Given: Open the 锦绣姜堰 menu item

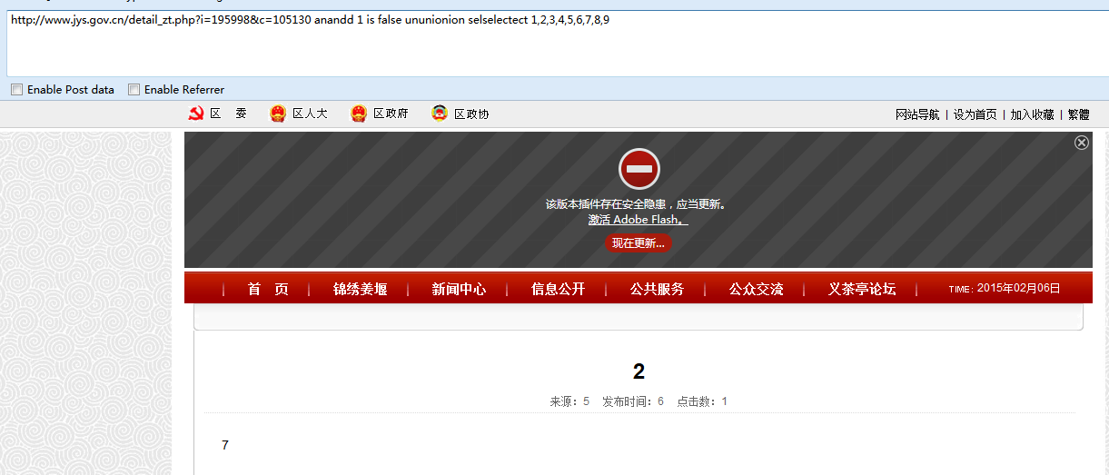Looking at the screenshot, I should 360,289.
